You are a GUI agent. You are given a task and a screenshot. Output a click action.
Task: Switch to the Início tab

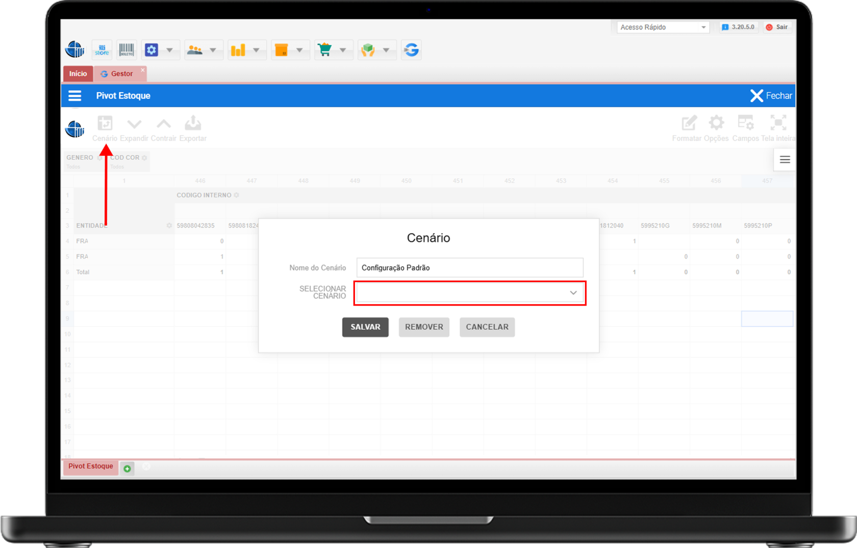click(x=78, y=74)
